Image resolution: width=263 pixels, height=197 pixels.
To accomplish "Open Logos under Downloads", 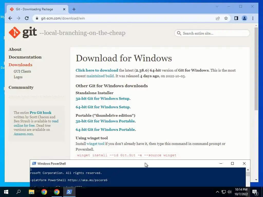I will click(x=18, y=77).
